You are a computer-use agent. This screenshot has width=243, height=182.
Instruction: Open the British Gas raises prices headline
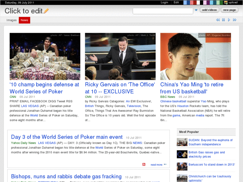tap(206, 154)
